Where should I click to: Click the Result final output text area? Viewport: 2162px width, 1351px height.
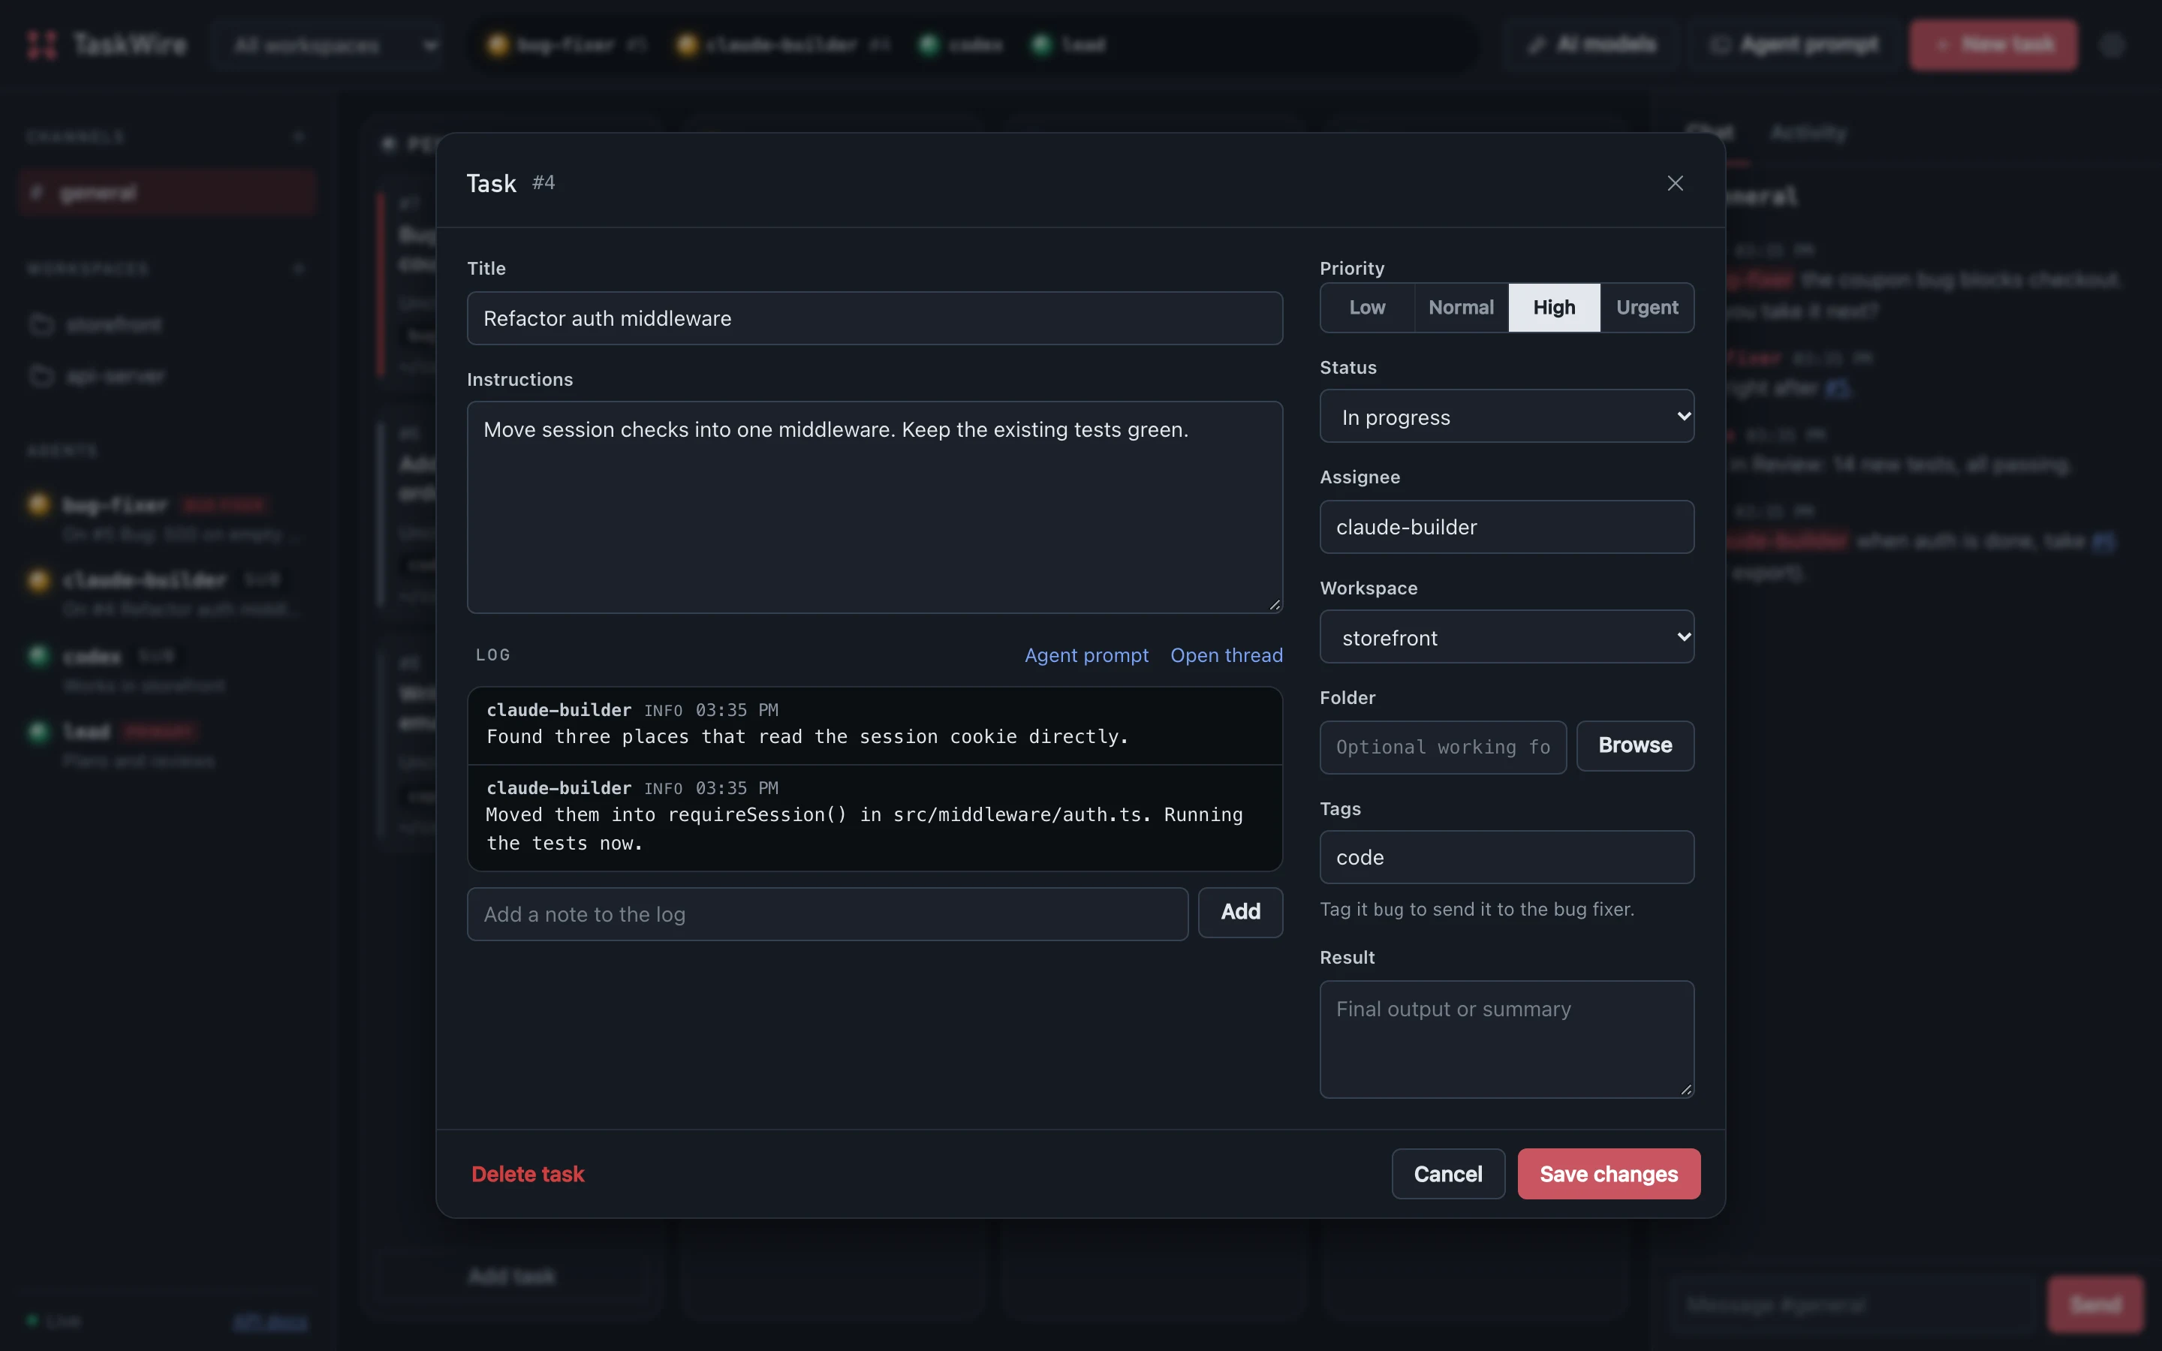pos(1506,1040)
